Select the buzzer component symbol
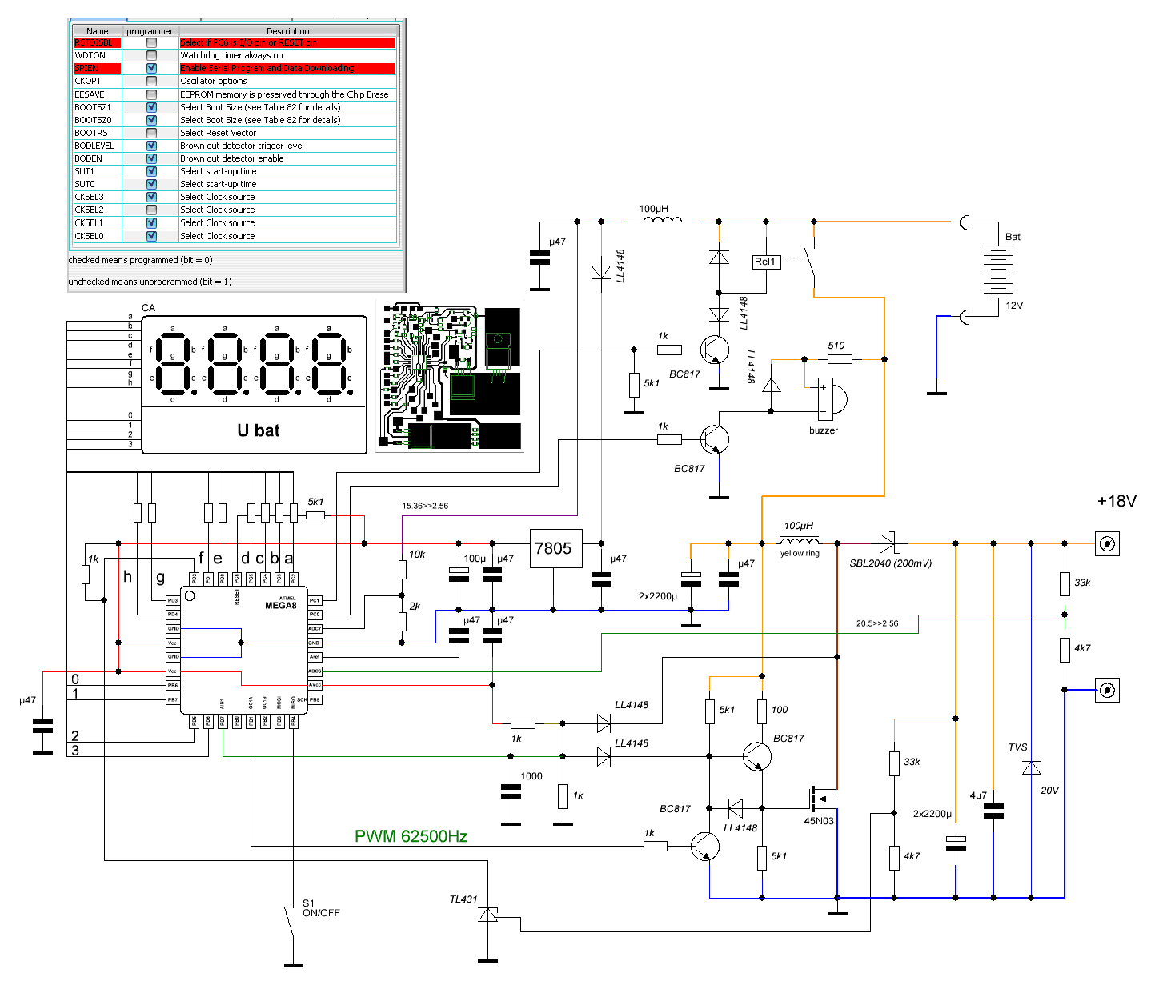1155x985 pixels. (x=832, y=398)
